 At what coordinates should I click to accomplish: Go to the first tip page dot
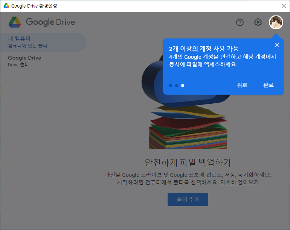pyautogui.click(x=171, y=86)
